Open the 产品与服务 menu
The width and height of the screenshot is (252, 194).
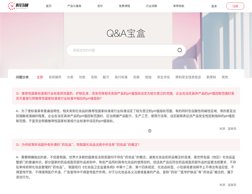74,6
